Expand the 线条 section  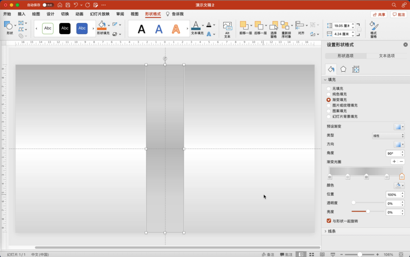click(x=331, y=231)
